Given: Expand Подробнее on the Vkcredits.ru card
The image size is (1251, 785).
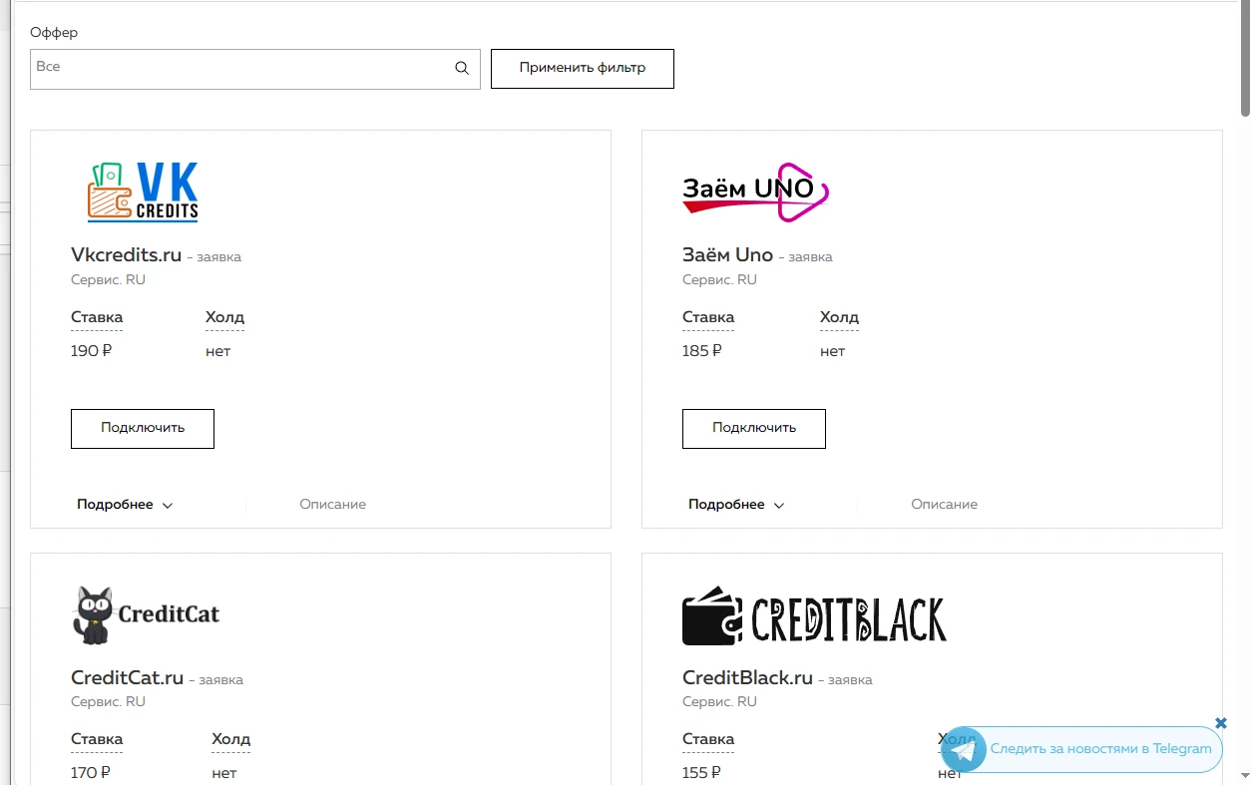Looking at the screenshot, I should click(125, 505).
